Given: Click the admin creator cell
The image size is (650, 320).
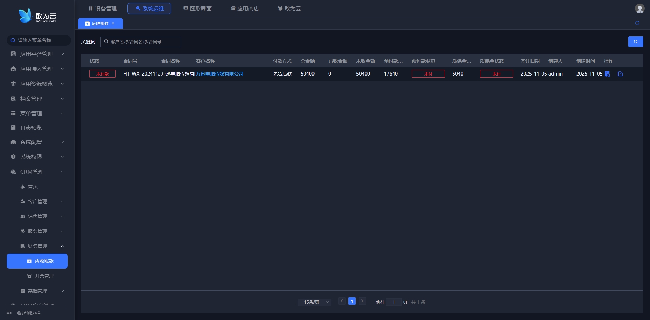Looking at the screenshot, I should pos(556,74).
